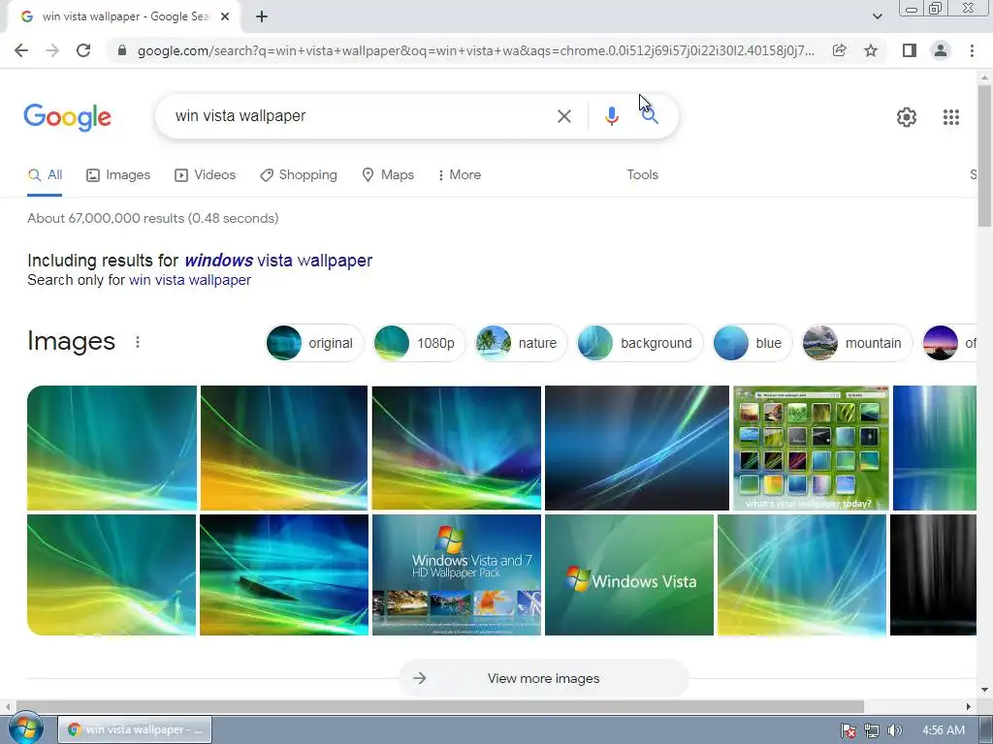This screenshot has height=744, width=993.
Task: Open the Google apps grid
Action: pos(951,117)
